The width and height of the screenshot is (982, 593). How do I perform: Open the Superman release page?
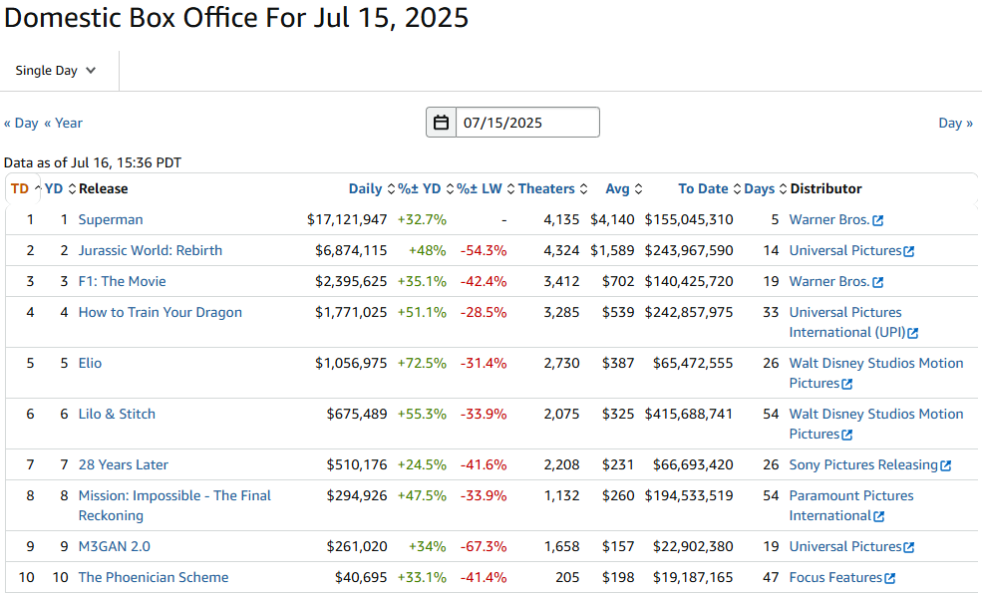111,220
